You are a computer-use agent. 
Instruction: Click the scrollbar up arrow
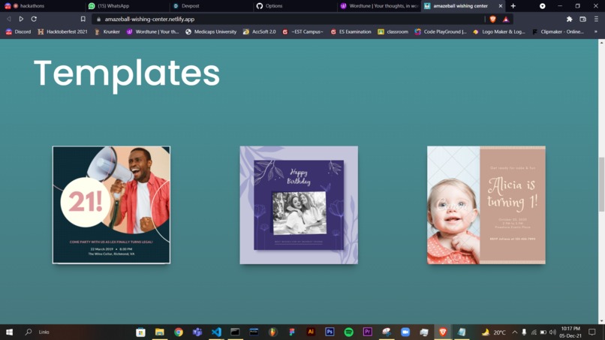(x=601, y=42)
